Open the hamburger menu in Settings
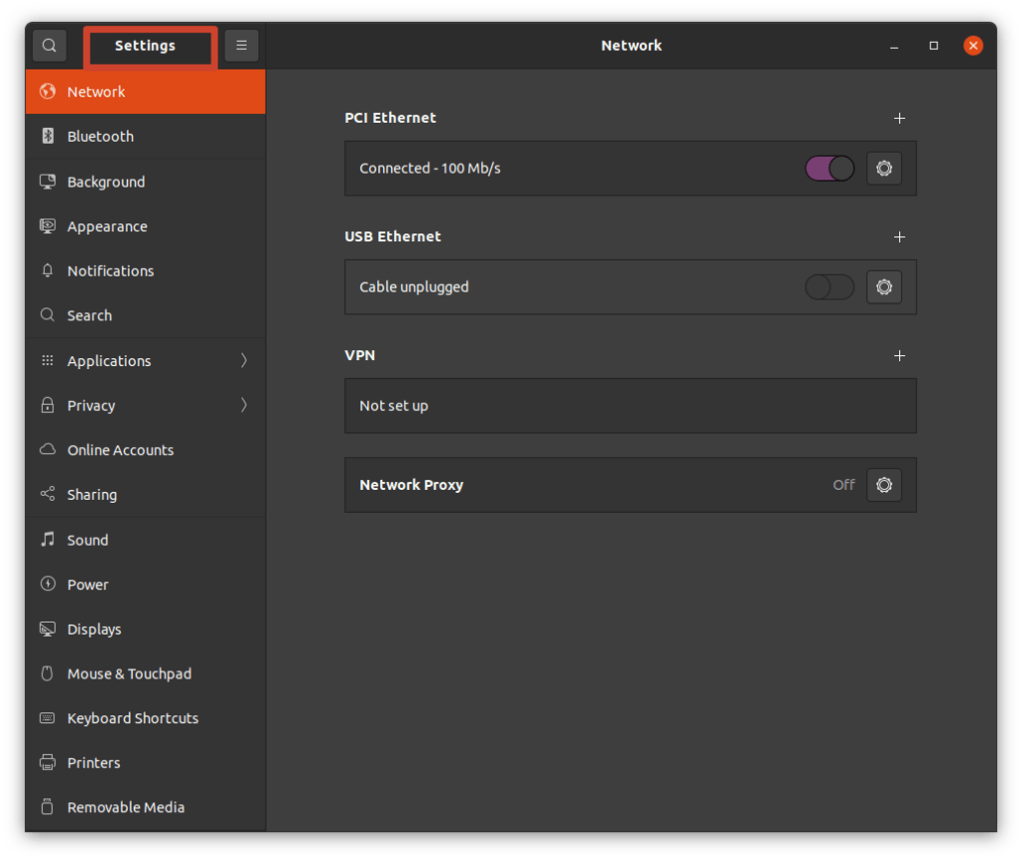 tap(242, 45)
